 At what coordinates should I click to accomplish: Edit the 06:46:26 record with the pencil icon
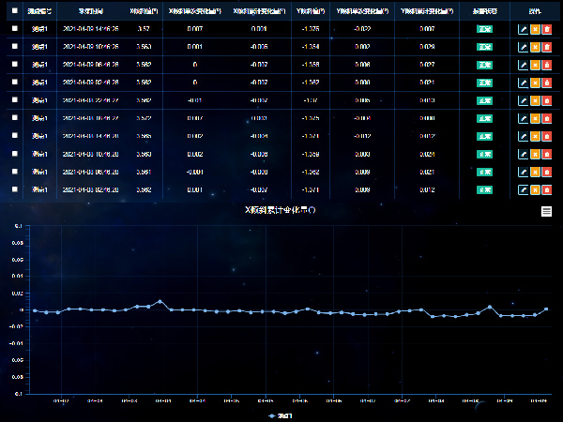click(523, 65)
